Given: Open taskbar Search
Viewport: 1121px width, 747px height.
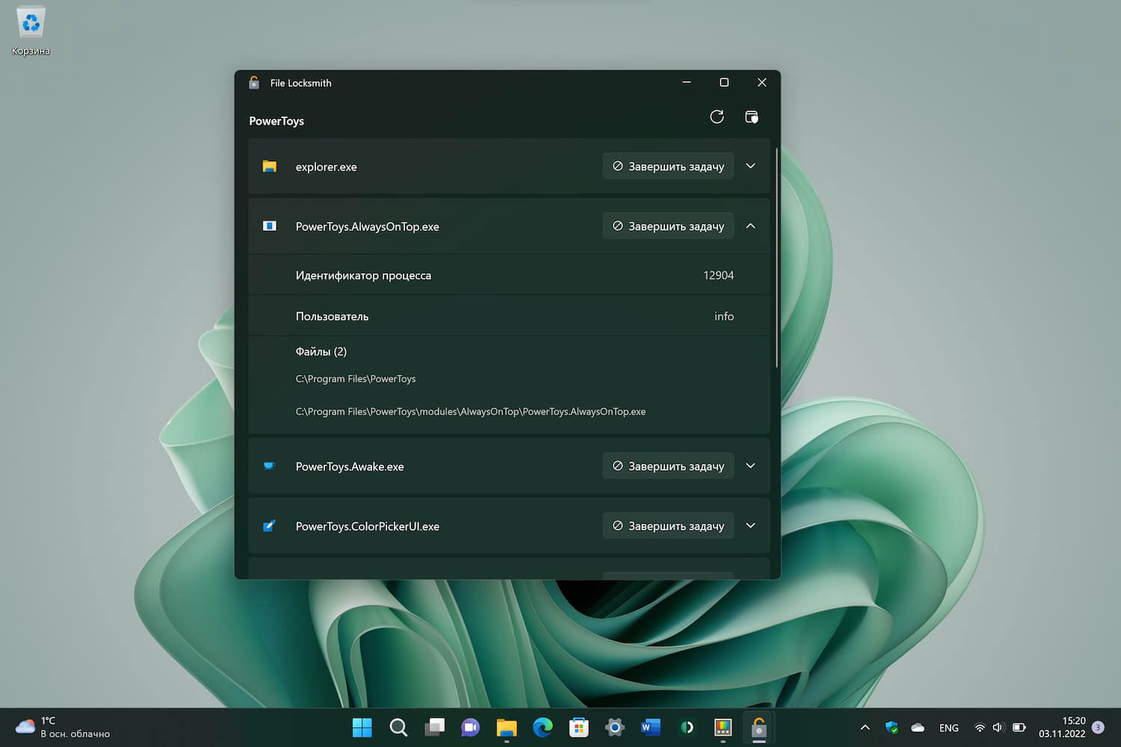Looking at the screenshot, I should pyautogui.click(x=398, y=727).
